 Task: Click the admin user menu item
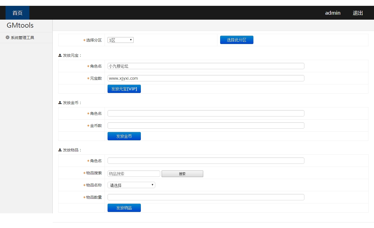[333, 13]
